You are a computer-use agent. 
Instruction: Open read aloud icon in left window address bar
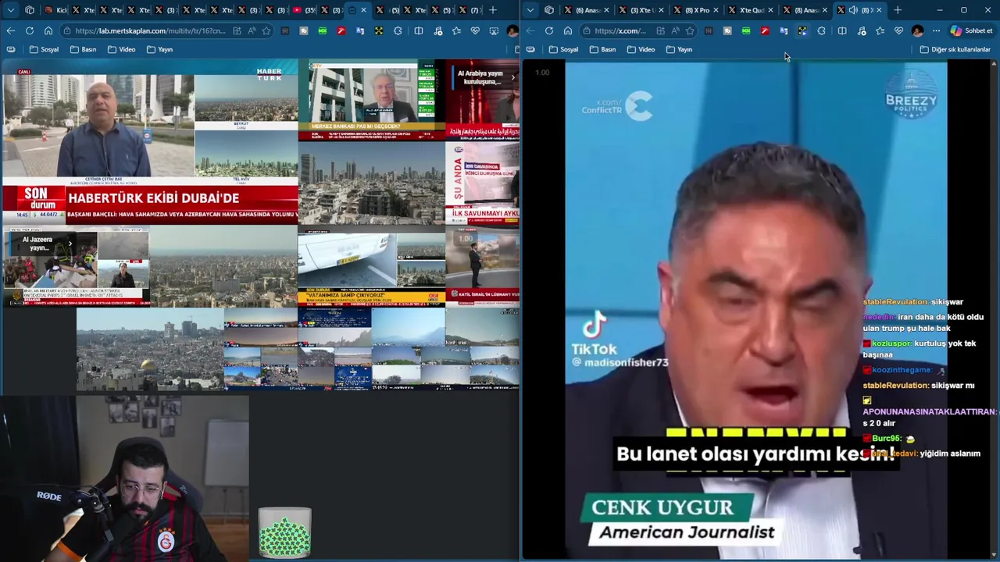click(252, 30)
